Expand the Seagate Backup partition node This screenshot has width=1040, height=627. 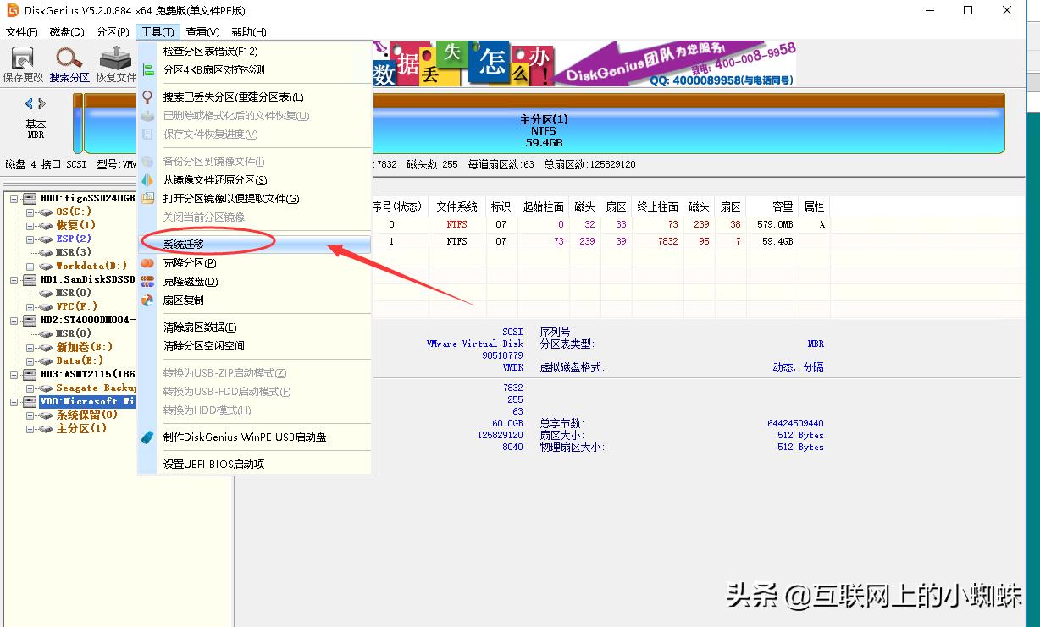pos(29,388)
